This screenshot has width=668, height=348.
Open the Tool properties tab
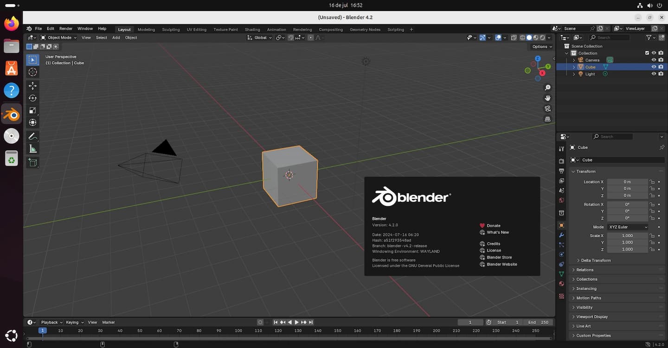[561, 148]
